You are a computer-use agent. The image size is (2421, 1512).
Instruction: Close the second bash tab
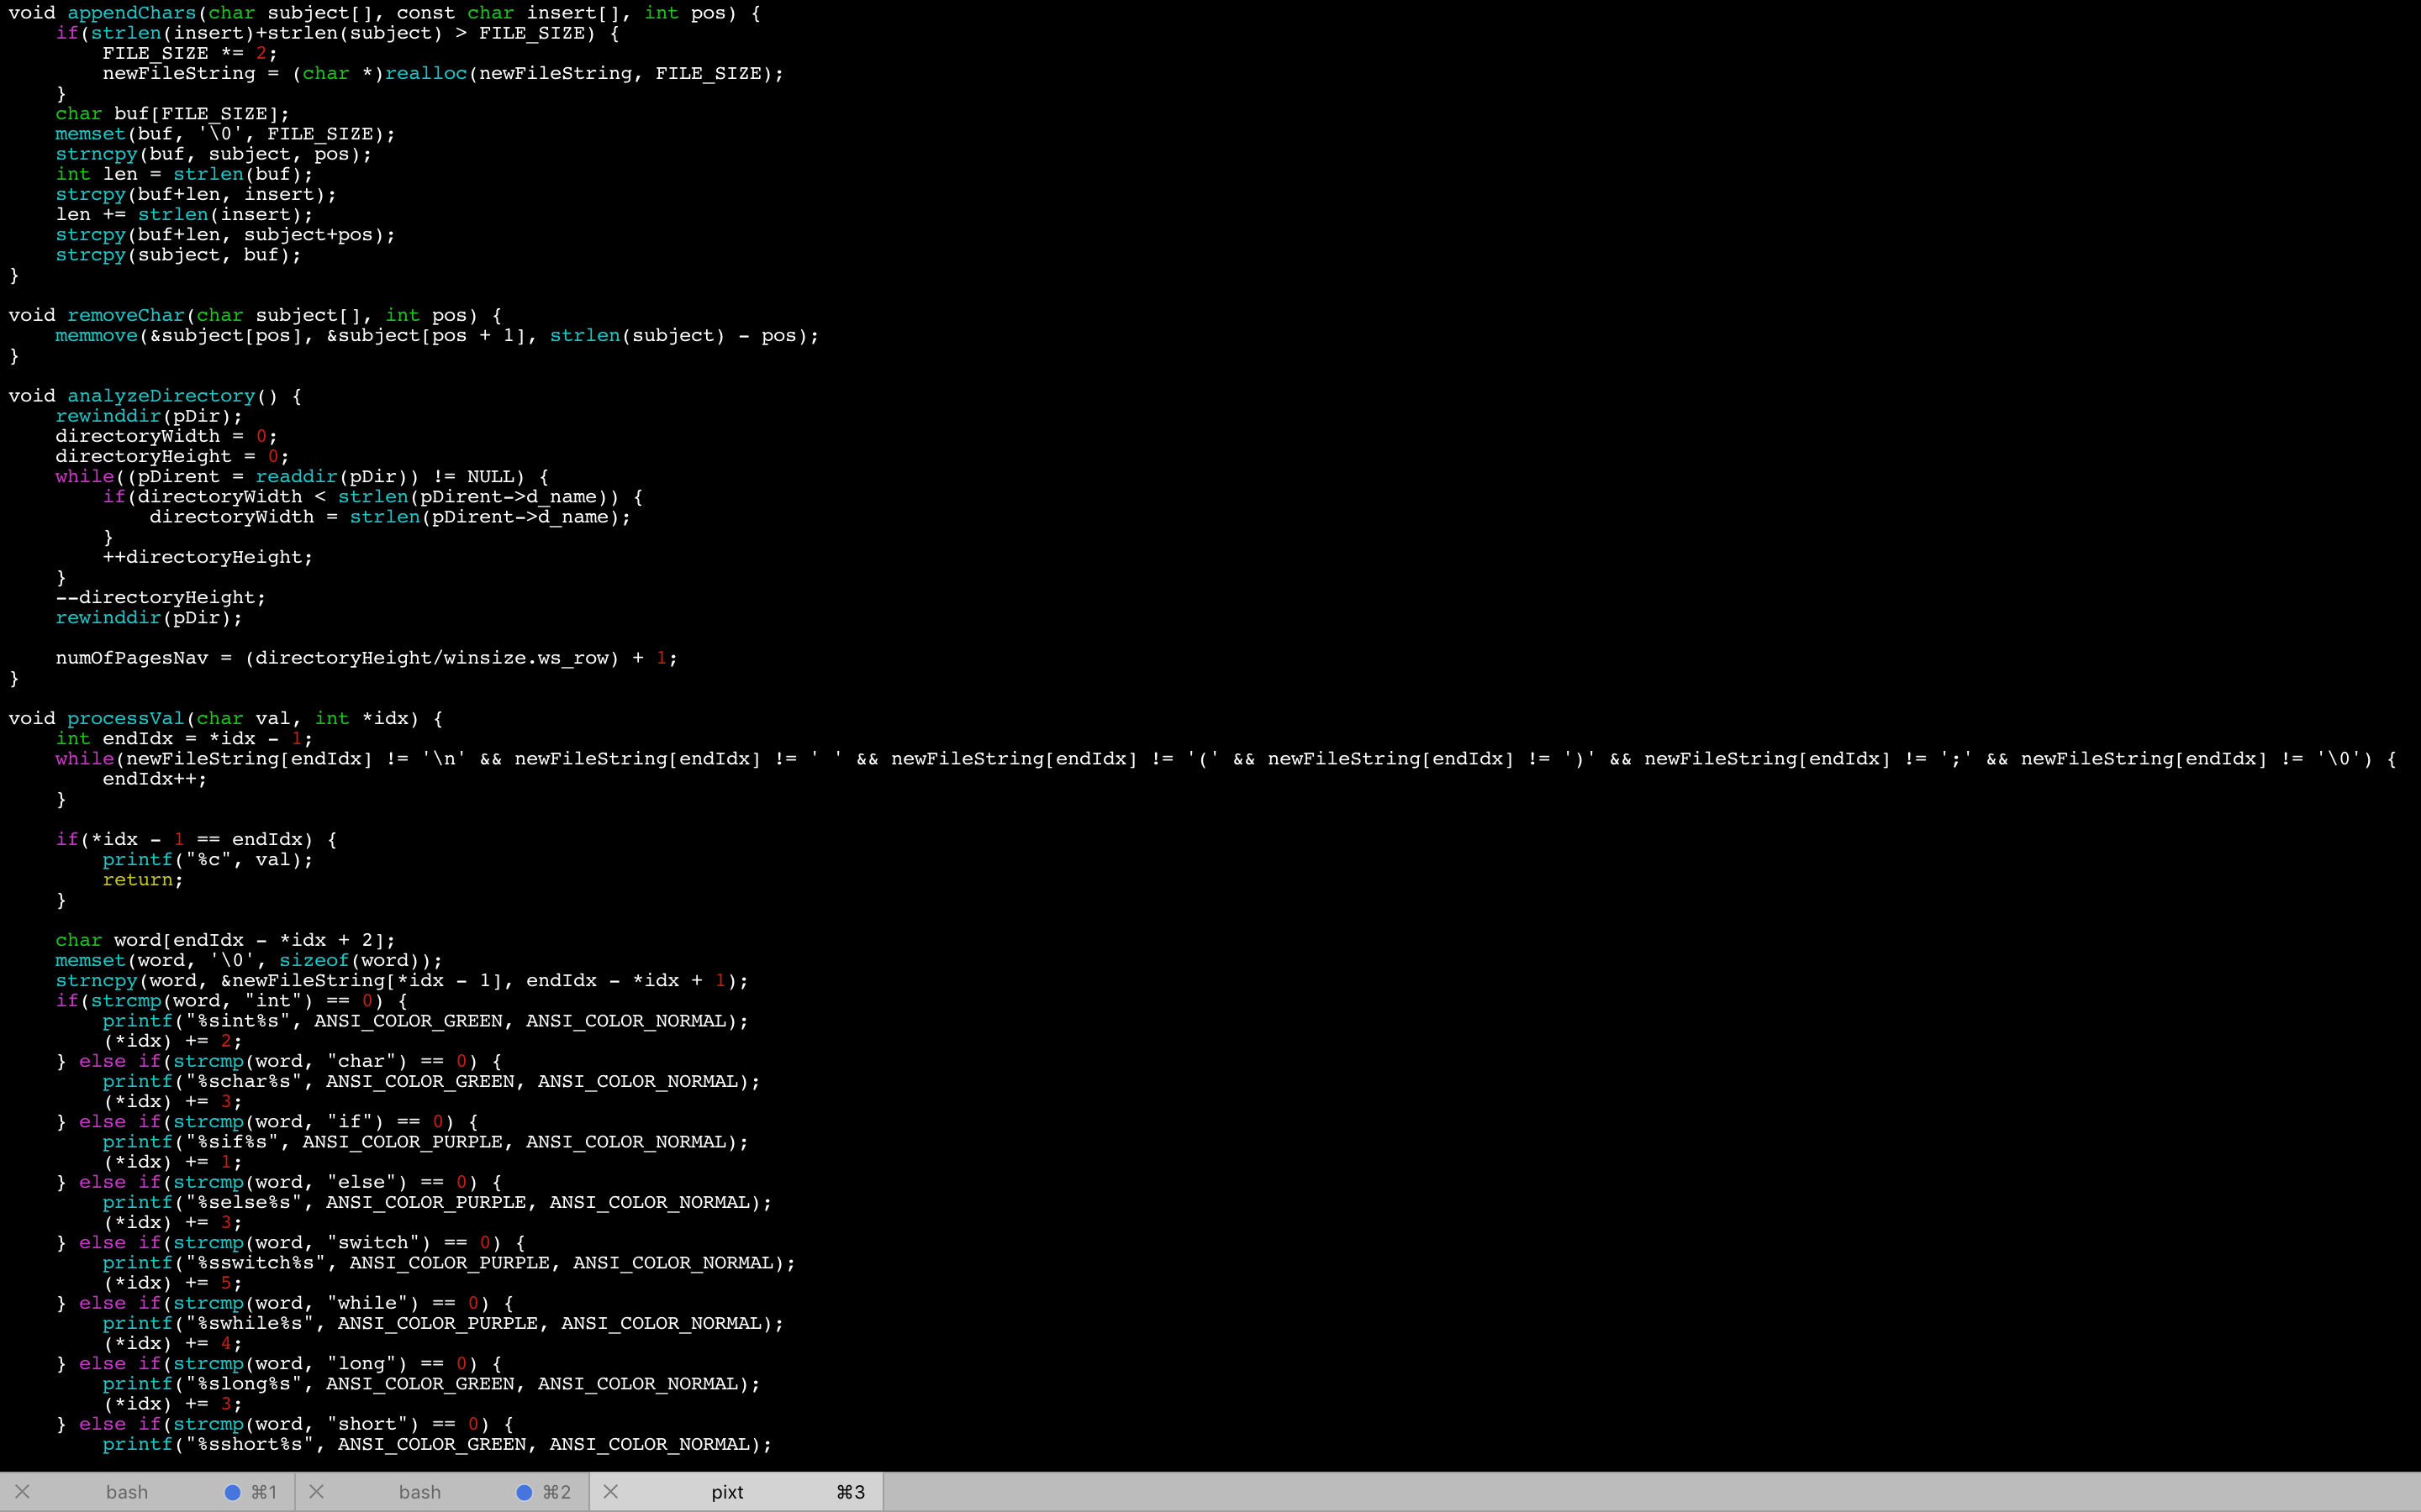click(316, 1492)
